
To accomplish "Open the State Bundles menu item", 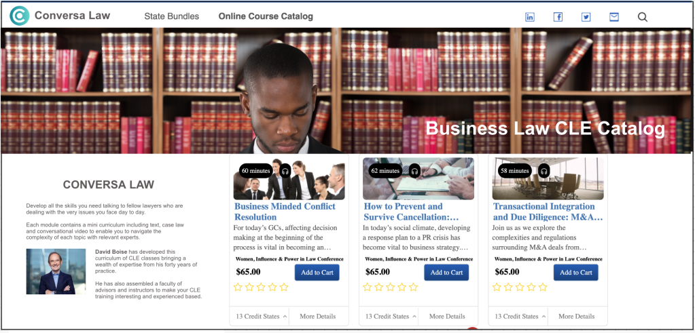I will [171, 16].
